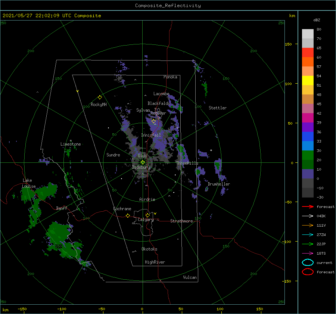Click the ThreeHills label on map
The height and width of the screenshot is (314, 336).
click(x=187, y=163)
